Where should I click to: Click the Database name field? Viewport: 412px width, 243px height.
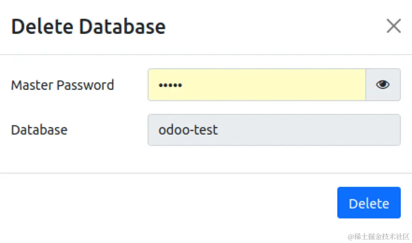pos(274,130)
